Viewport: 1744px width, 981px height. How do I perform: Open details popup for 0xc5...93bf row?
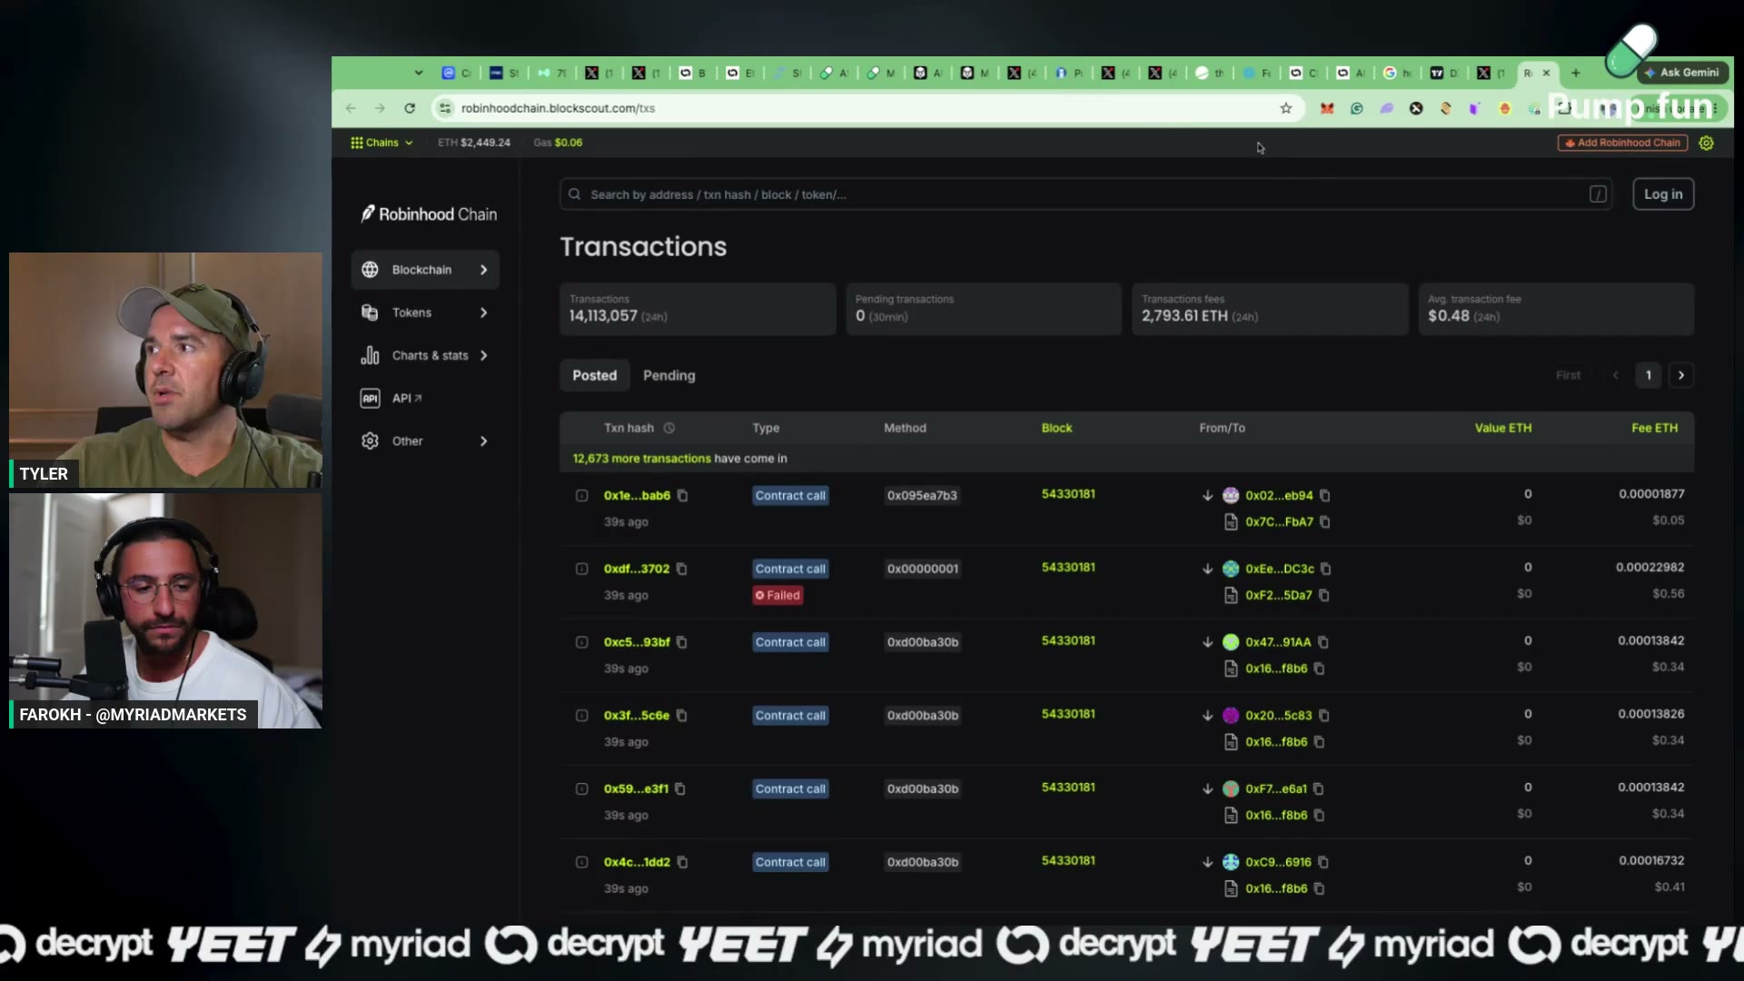pyautogui.click(x=581, y=642)
